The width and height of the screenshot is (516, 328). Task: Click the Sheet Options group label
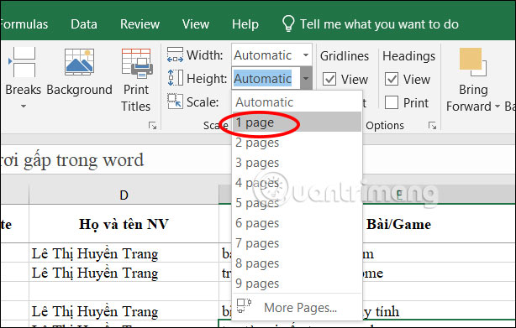click(x=385, y=126)
